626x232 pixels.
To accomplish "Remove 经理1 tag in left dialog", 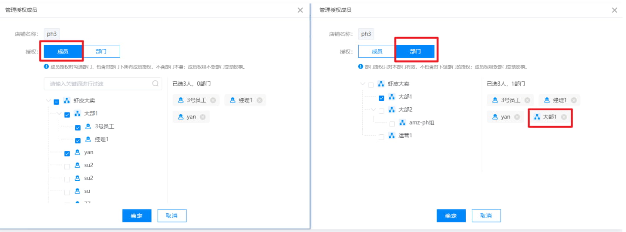I will pos(259,100).
